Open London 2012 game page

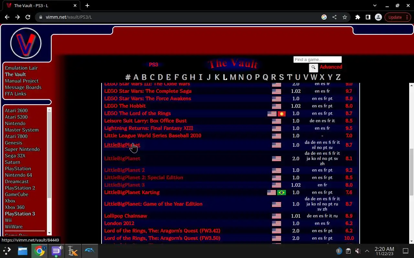pos(119,223)
